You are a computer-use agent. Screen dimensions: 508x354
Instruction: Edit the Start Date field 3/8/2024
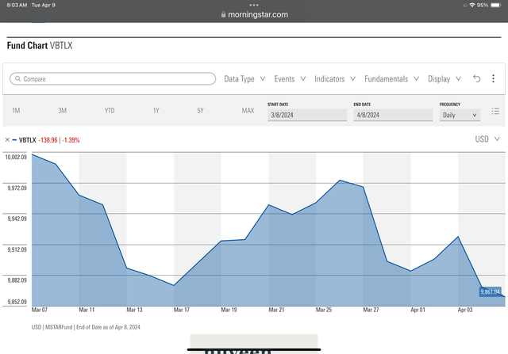[307, 115]
